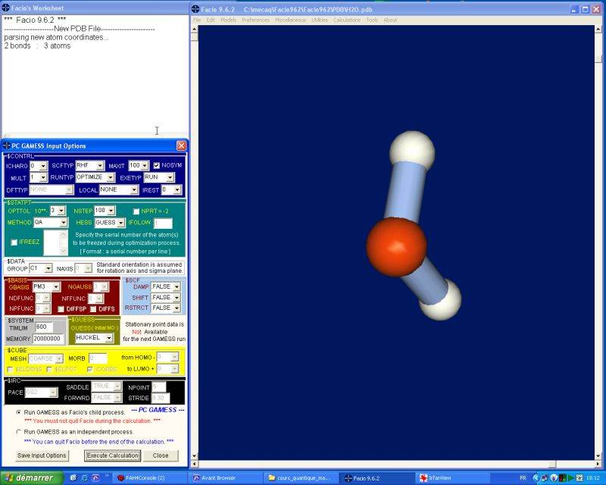
Task: Click the Facio's Worksheet title bar icon
Action: [x=6, y=8]
